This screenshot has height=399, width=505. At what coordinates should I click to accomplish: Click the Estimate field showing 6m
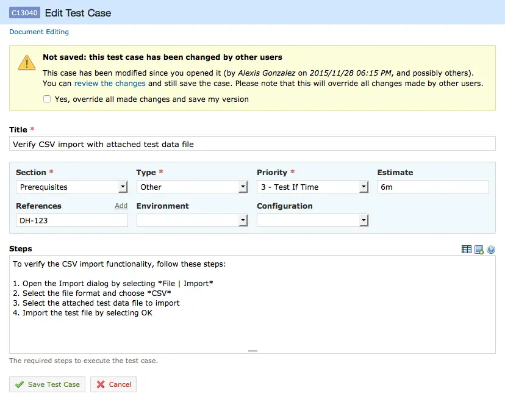point(433,187)
